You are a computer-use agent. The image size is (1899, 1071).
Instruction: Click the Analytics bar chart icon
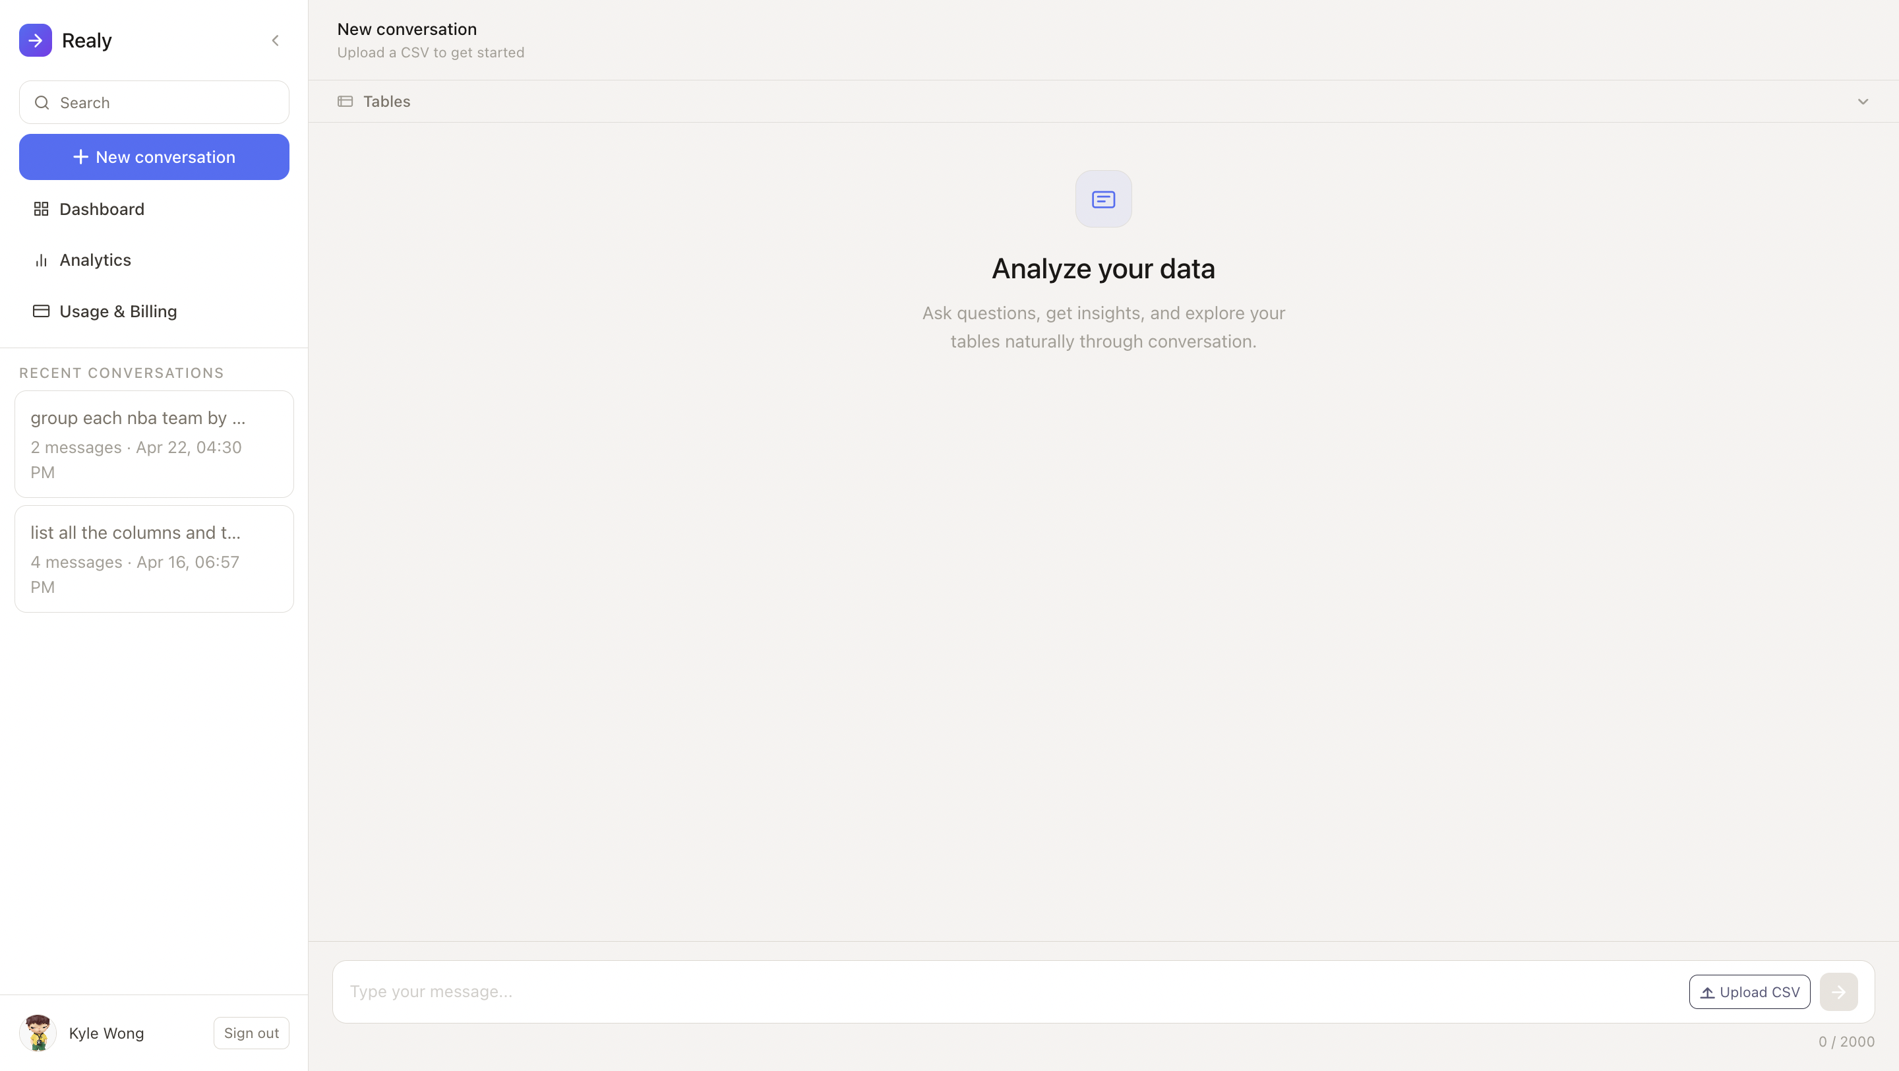click(x=42, y=260)
